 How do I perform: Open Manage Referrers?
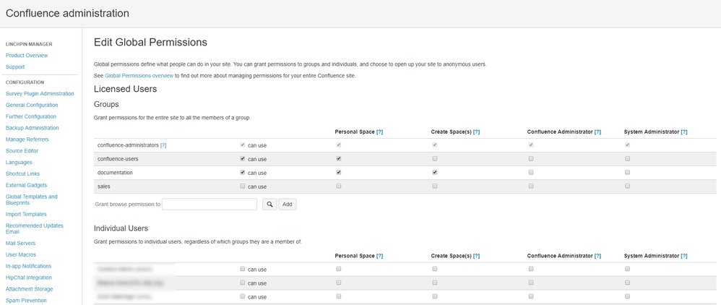[x=27, y=139]
